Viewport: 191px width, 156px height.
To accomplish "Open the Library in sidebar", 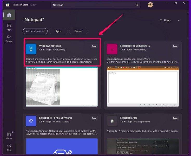I will [9, 135].
